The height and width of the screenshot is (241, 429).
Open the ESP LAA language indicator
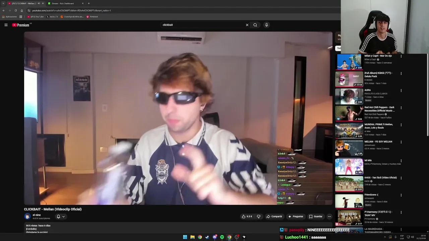coord(402,237)
